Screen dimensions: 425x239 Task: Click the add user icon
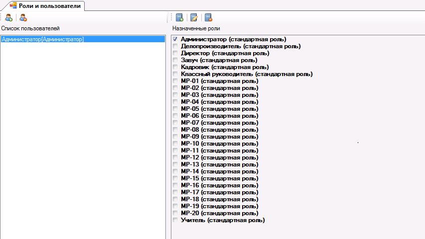click(x=8, y=18)
